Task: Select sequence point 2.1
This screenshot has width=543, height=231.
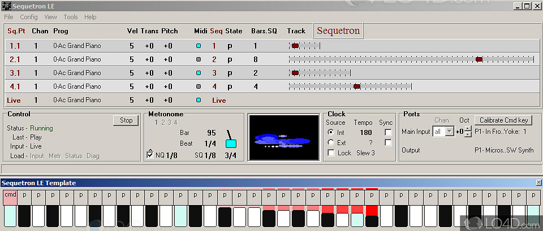Action: (x=15, y=59)
